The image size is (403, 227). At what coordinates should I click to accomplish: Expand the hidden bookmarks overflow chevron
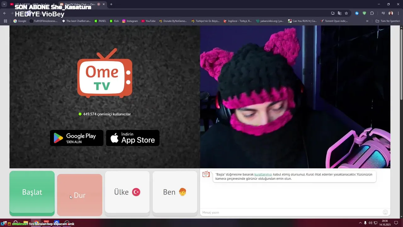(367, 21)
